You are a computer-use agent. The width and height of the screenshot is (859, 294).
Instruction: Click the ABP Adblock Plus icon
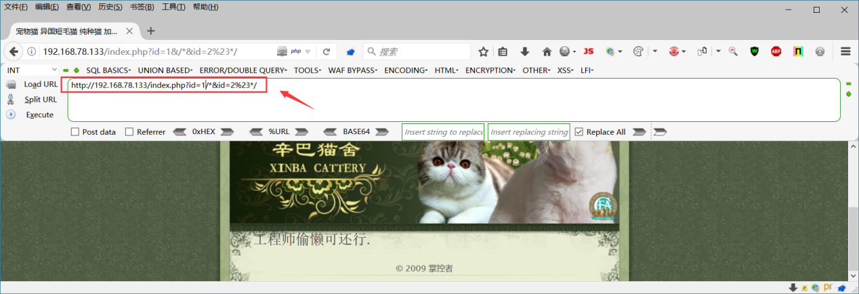(x=776, y=51)
